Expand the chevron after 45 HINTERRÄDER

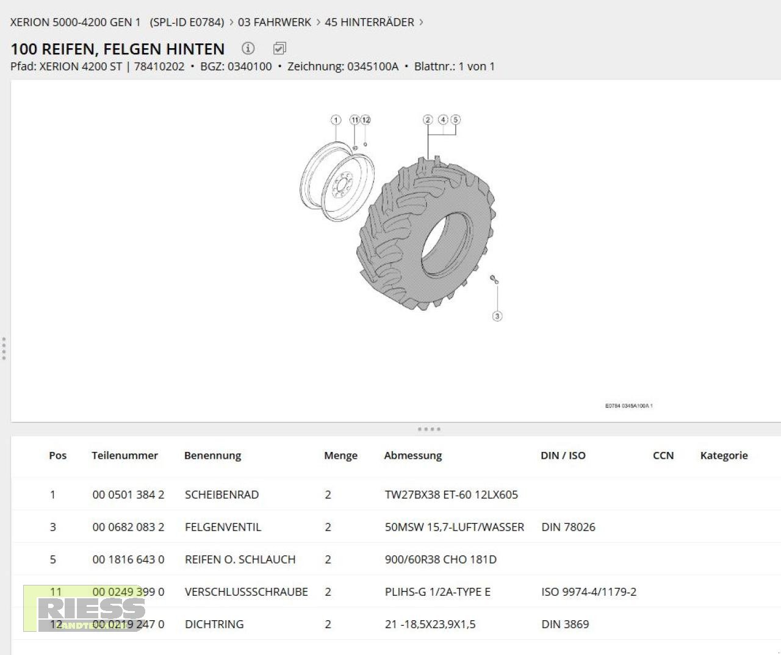(x=421, y=22)
